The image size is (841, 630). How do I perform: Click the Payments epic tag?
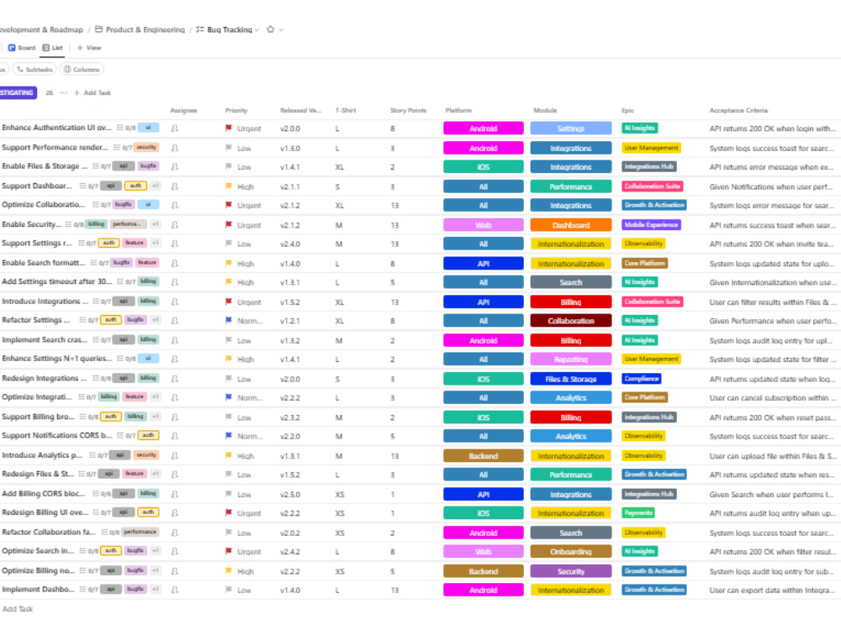(638, 512)
